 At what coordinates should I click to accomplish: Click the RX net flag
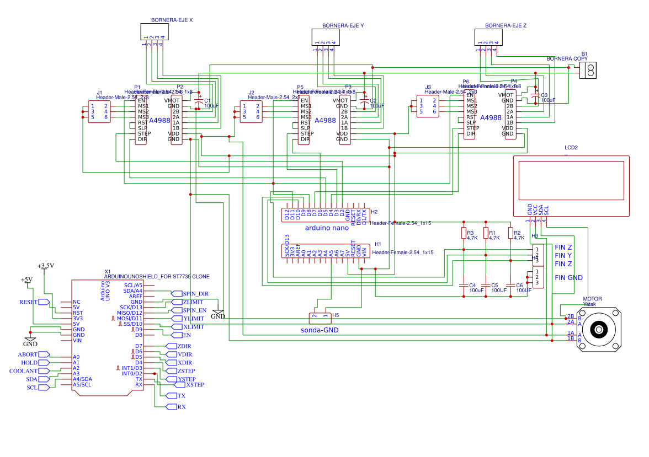pyautogui.click(x=175, y=407)
